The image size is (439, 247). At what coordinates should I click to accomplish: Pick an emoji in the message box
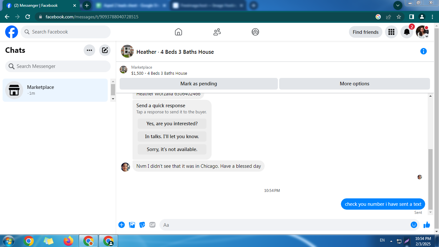414,225
